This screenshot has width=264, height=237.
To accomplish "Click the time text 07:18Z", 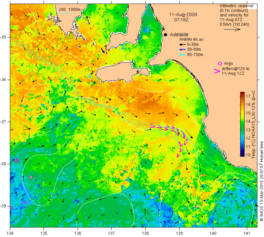I will coord(181,20).
